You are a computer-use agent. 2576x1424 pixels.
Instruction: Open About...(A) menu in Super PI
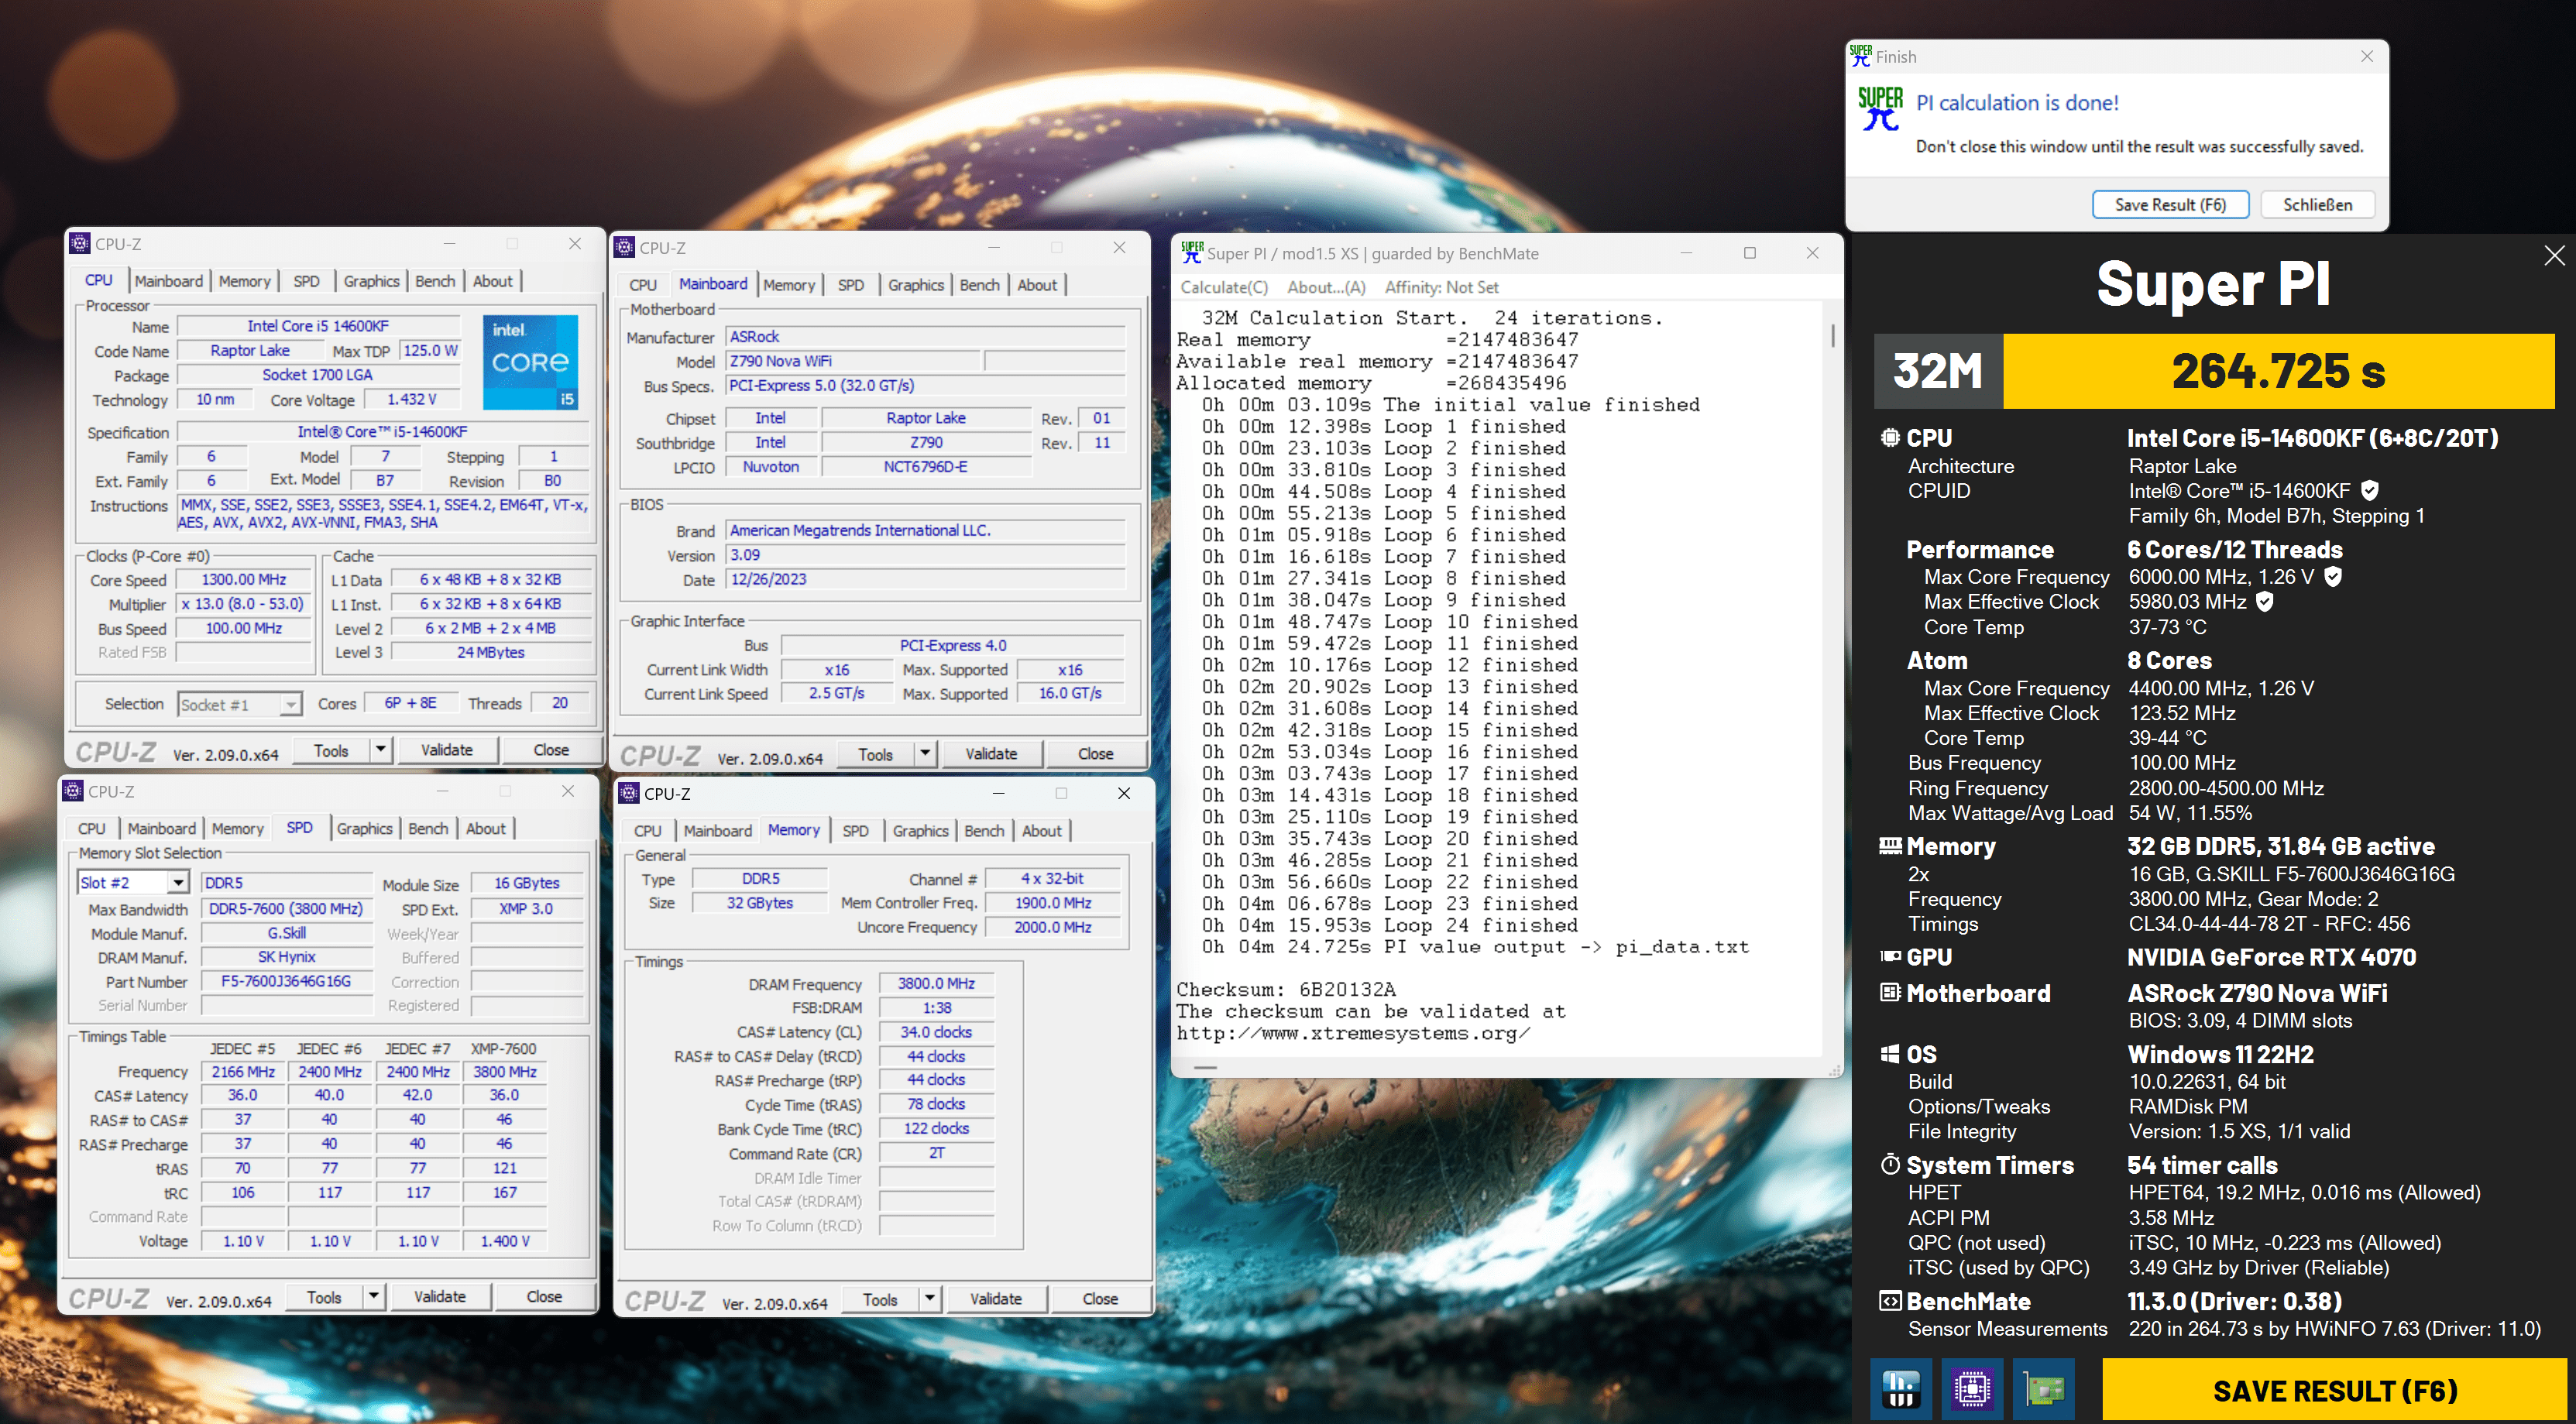tap(1326, 287)
